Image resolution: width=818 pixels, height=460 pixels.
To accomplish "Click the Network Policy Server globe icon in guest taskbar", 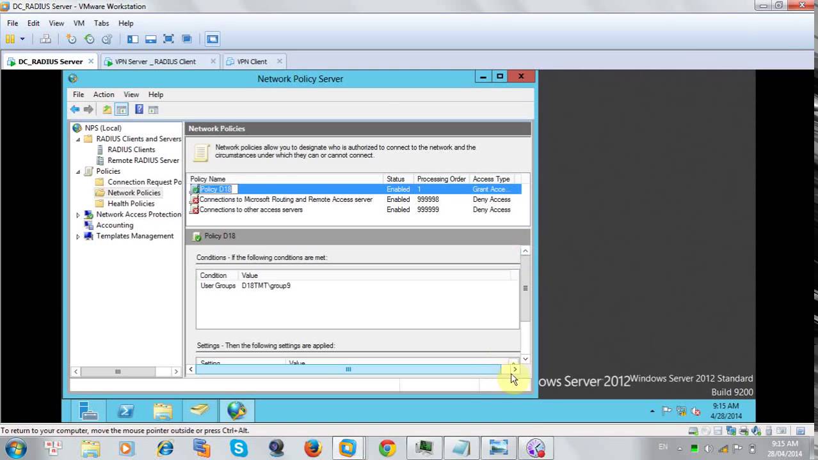I will [236, 411].
